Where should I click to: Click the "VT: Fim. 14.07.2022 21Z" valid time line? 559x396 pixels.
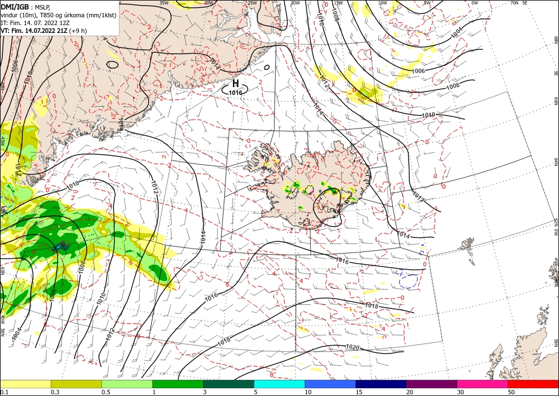(x=34, y=31)
